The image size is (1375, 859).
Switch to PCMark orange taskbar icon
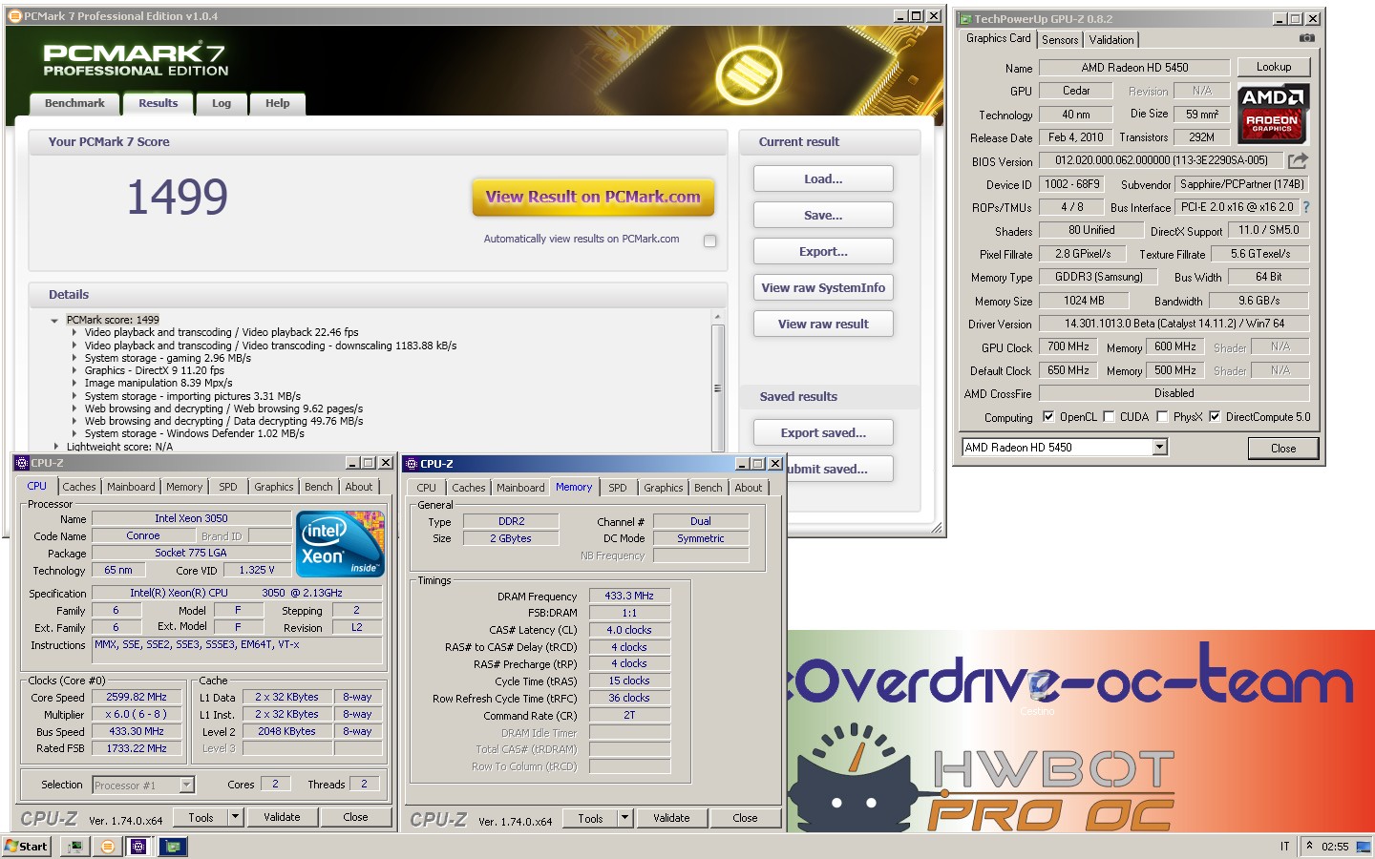click(x=108, y=847)
